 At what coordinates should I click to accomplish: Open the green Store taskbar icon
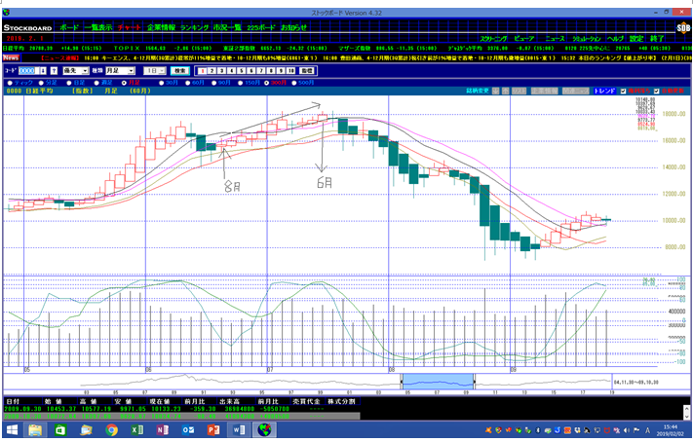60,430
